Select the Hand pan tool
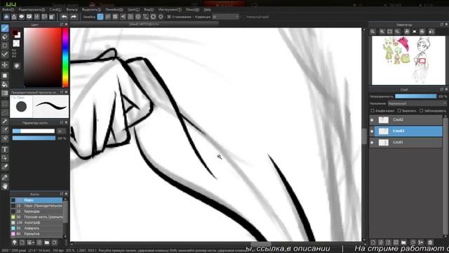449x253 pixels. click(x=5, y=186)
